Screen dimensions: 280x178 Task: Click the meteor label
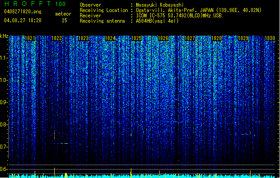[63, 14]
